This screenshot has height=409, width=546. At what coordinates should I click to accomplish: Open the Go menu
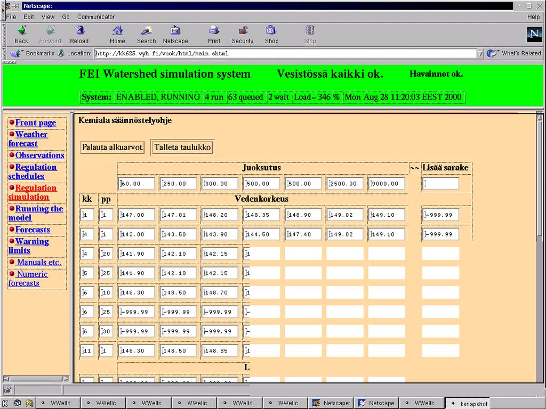click(x=66, y=17)
